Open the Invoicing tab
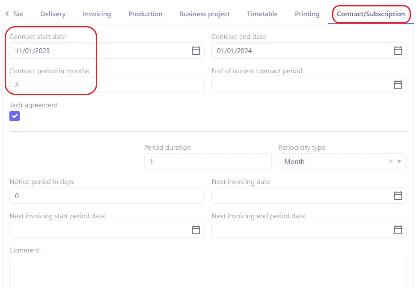Viewport: 416px width, 288px height. tap(97, 14)
